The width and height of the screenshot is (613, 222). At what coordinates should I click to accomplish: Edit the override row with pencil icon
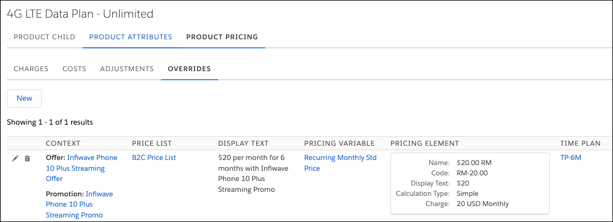pos(15,158)
